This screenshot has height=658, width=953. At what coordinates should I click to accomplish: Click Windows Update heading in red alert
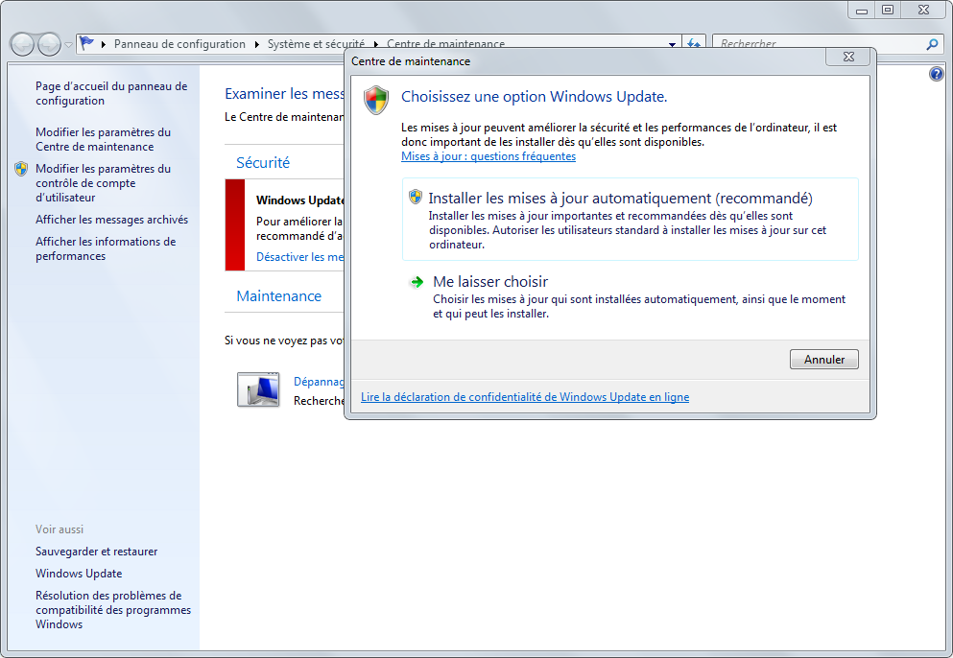pos(300,200)
